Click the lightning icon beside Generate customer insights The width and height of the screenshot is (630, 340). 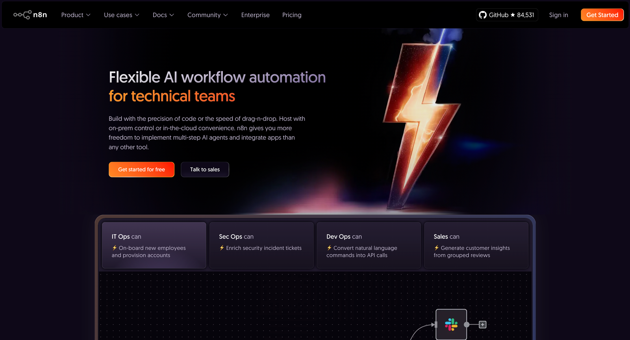tap(437, 248)
